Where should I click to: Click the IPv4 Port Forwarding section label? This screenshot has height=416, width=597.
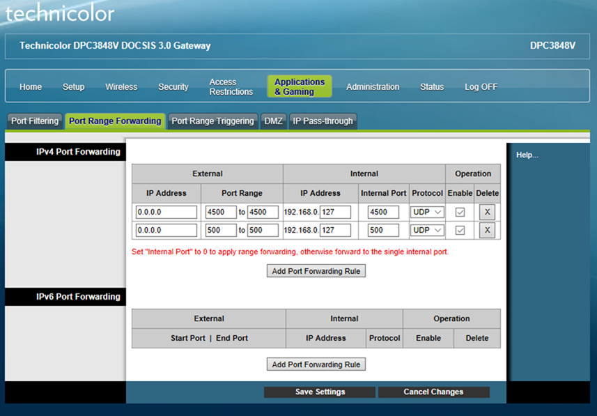tap(78, 152)
